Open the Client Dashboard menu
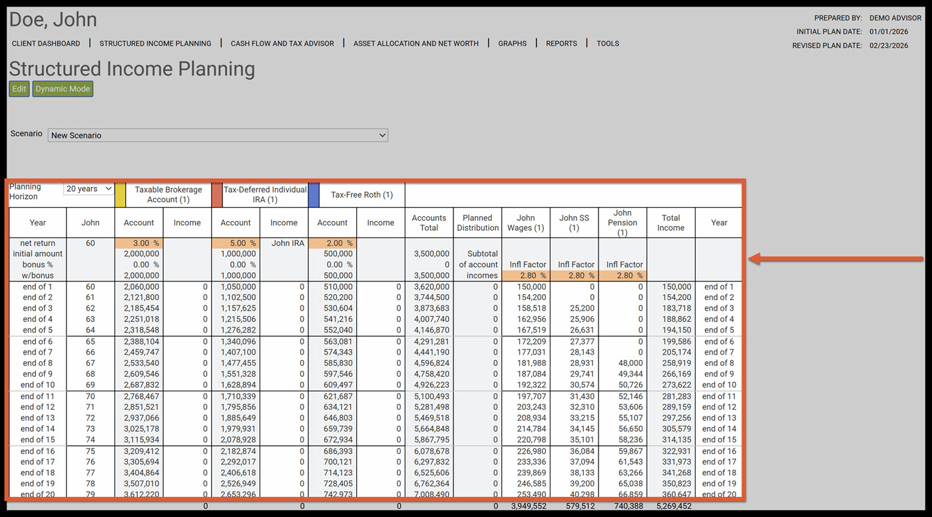Image resolution: width=932 pixels, height=517 pixels. tap(46, 43)
